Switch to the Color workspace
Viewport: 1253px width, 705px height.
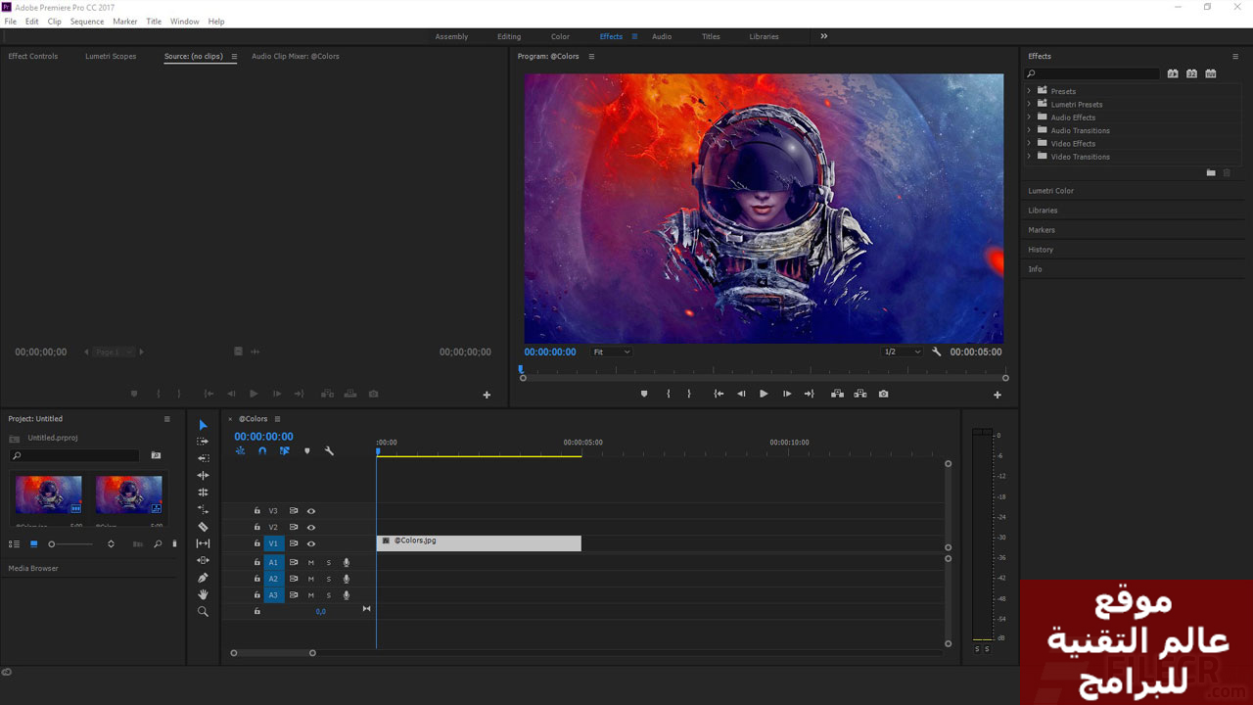[560, 36]
